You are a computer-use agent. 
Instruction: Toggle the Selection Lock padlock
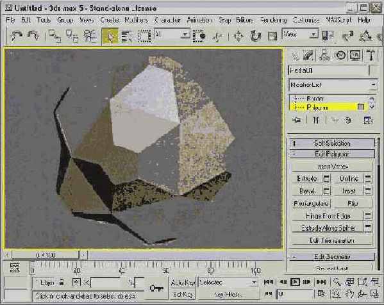(x=62, y=283)
